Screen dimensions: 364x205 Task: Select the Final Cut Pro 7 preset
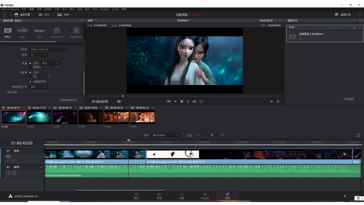pos(57,31)
